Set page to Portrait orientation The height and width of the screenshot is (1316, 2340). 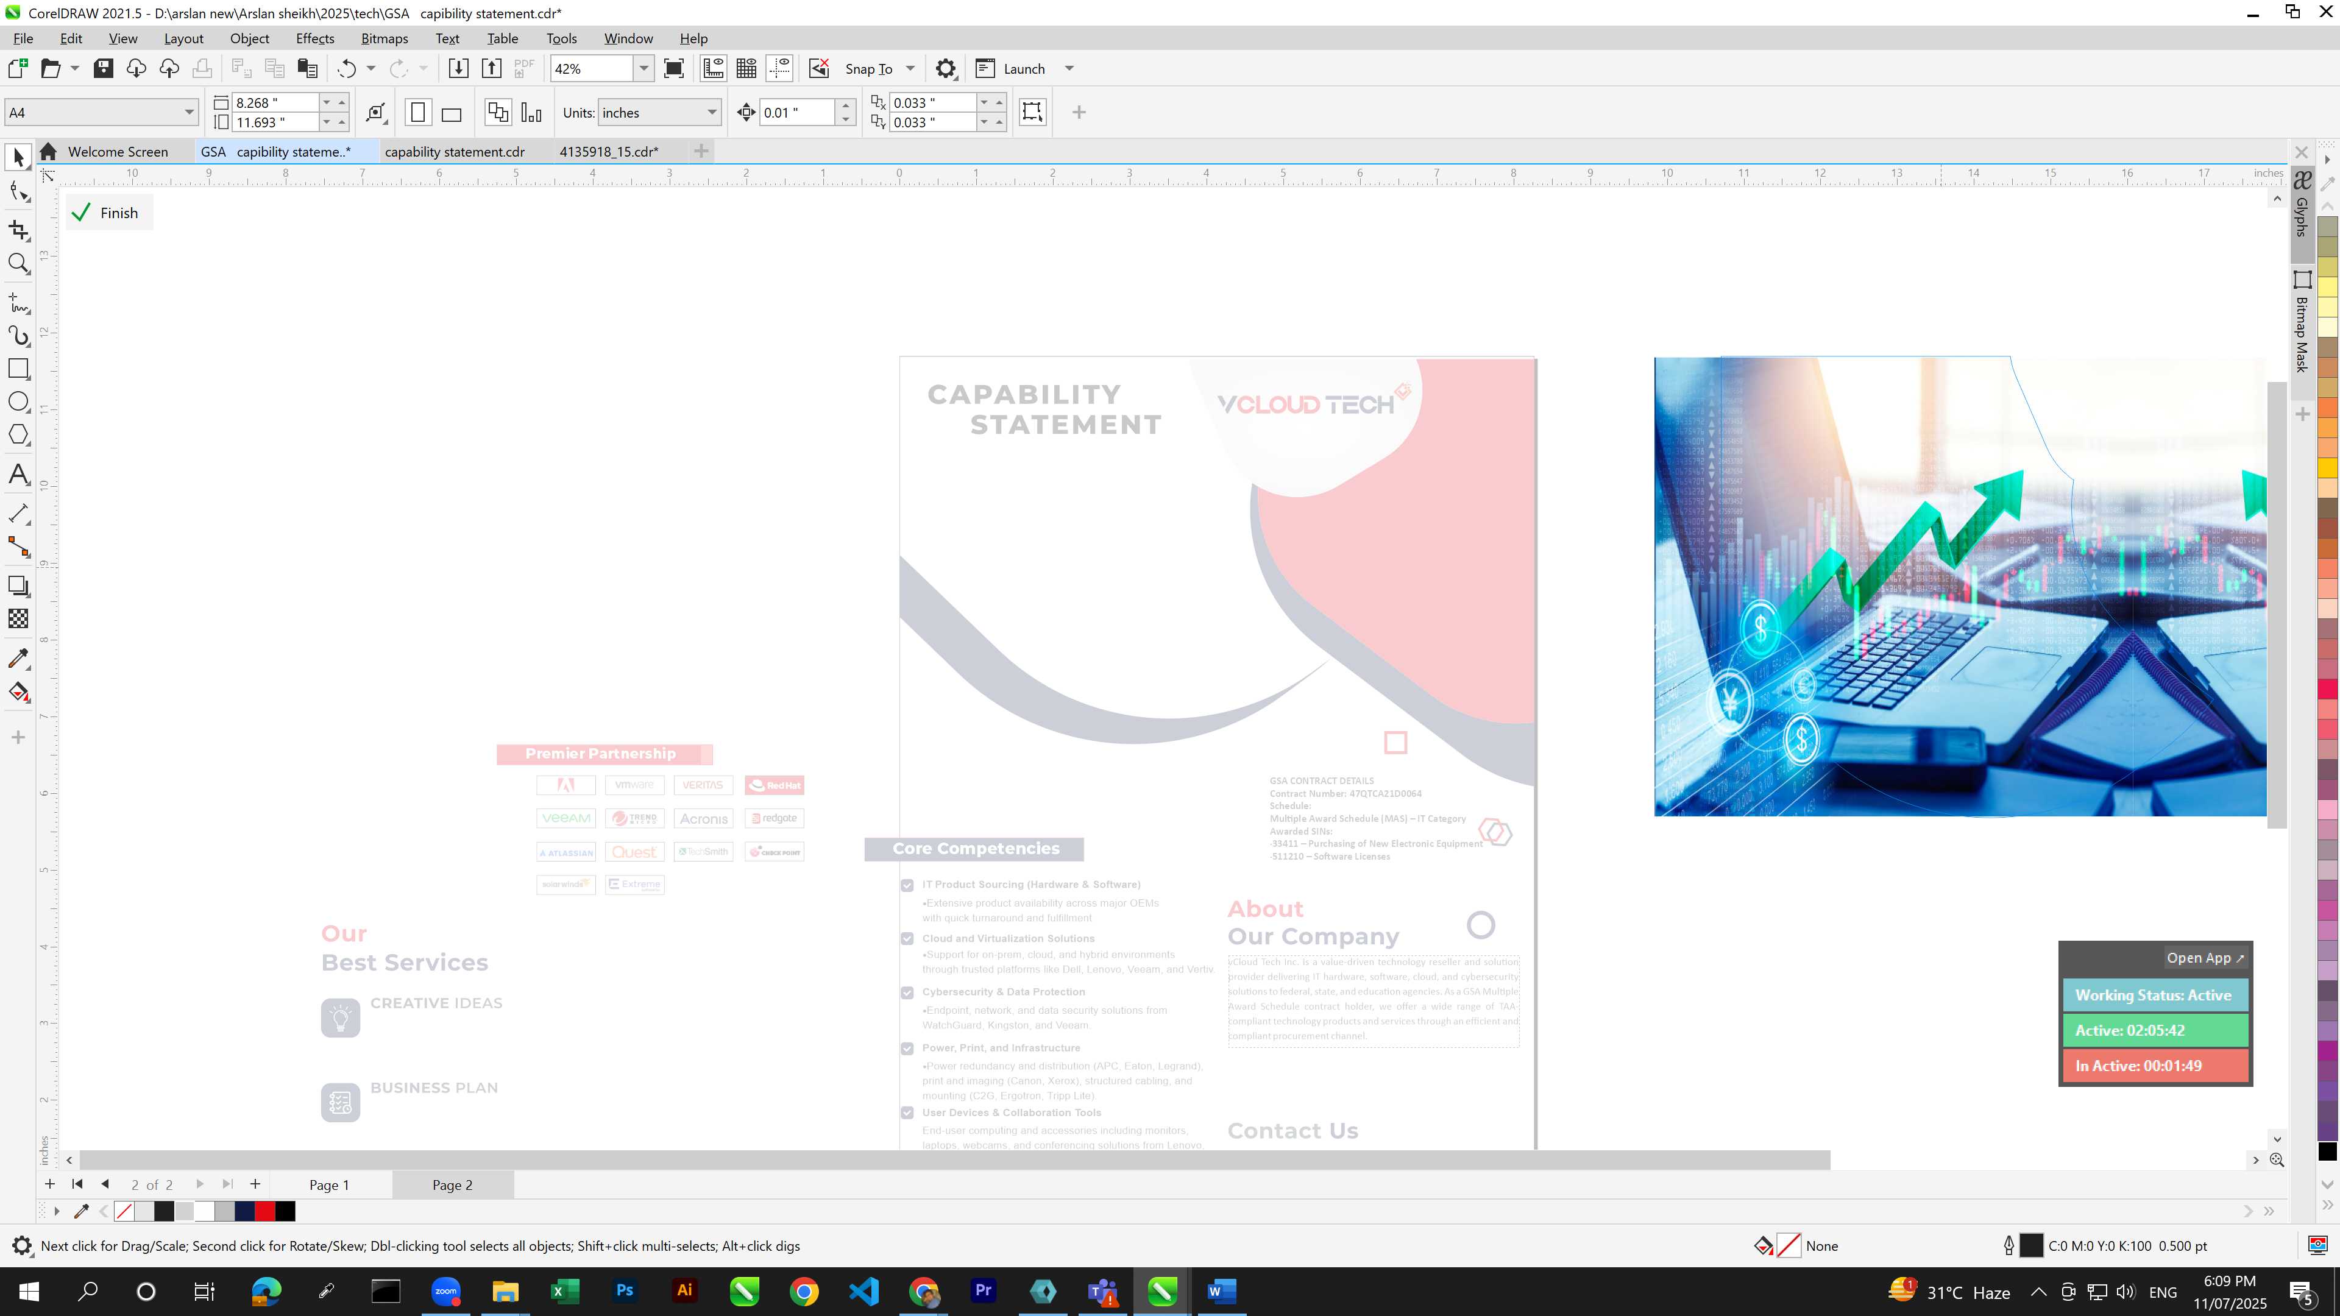tap(418, 113)
